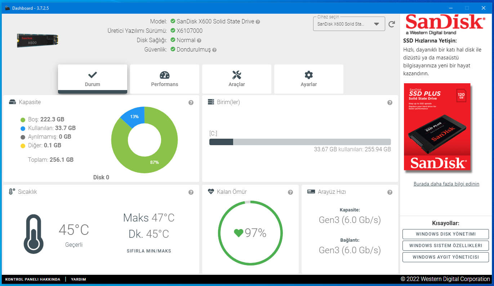Click the green check beside Güvenlik
Image resolution: width=494 pixels, height=286 pixels.
[173, 49]
